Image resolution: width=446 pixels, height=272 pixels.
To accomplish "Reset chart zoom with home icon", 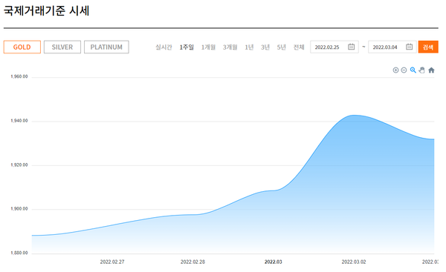I will tap(431, 70).
